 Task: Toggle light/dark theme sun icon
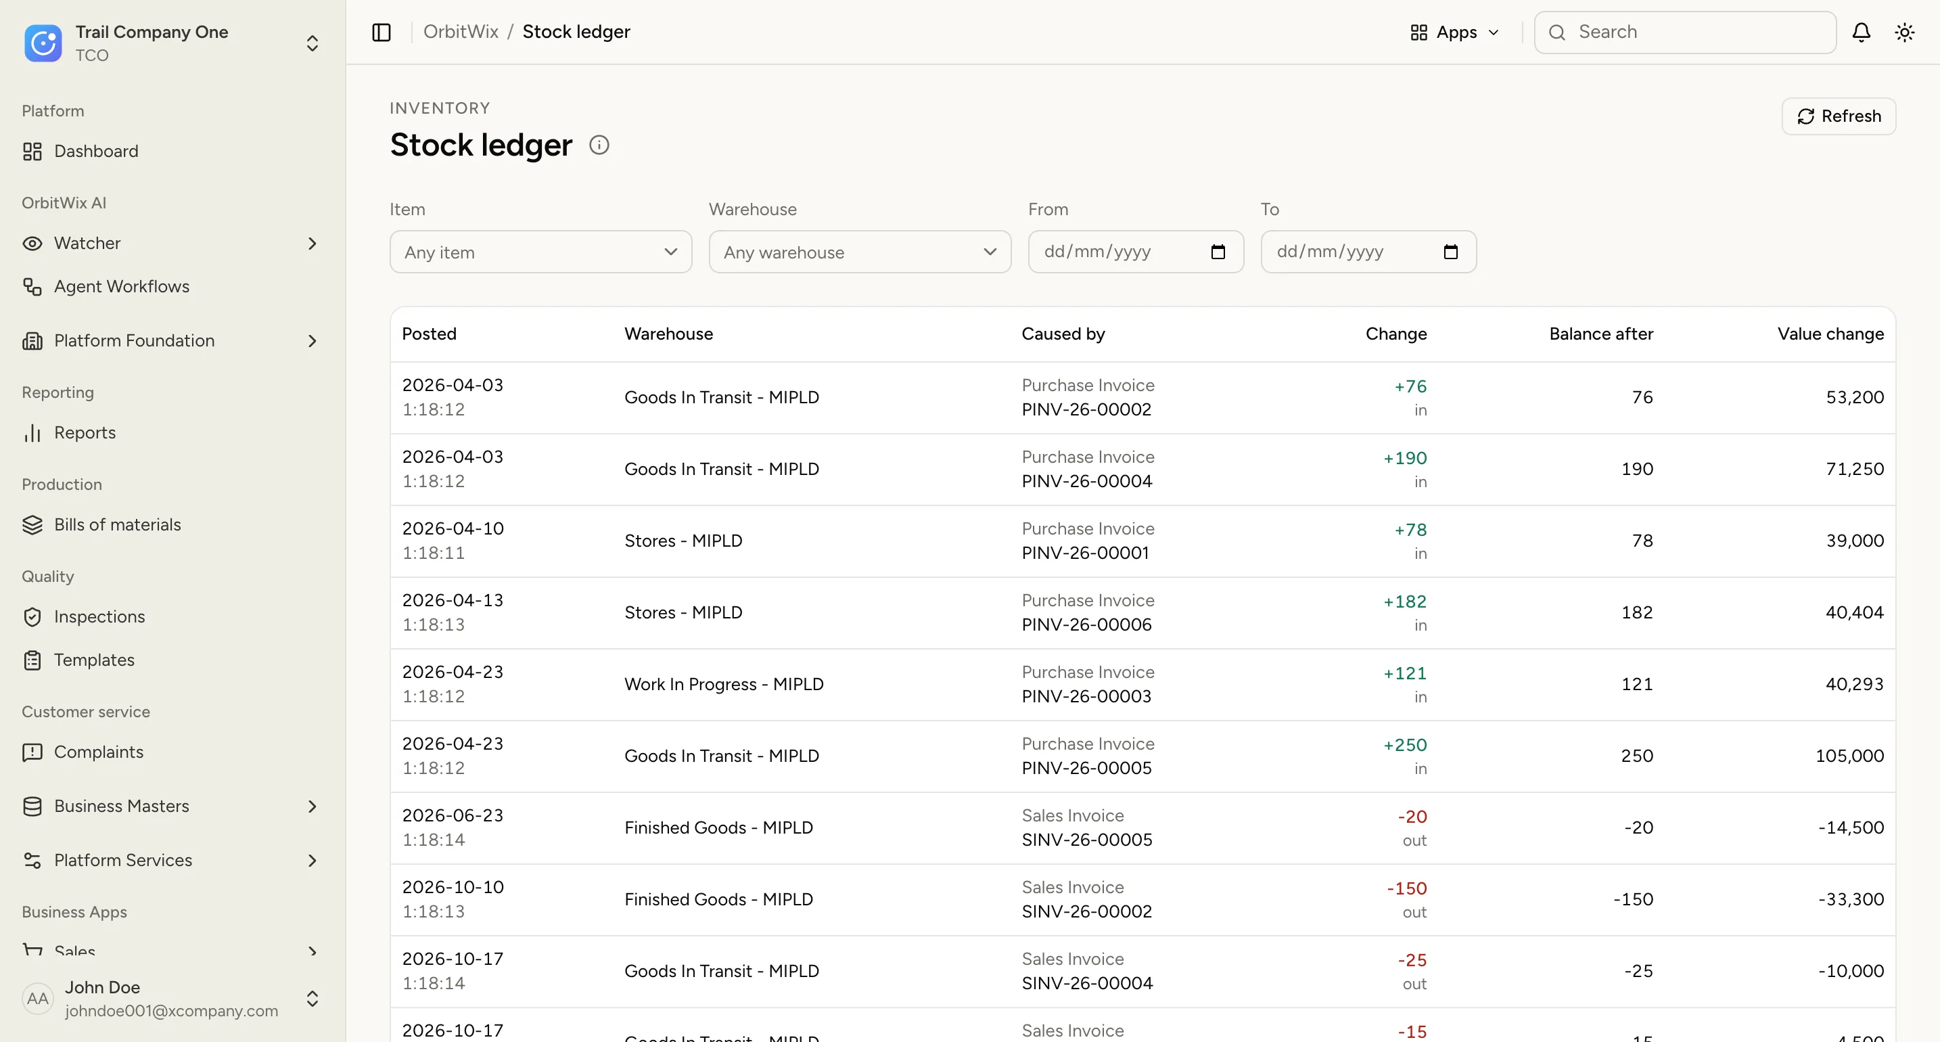[x=1905, y=32]
